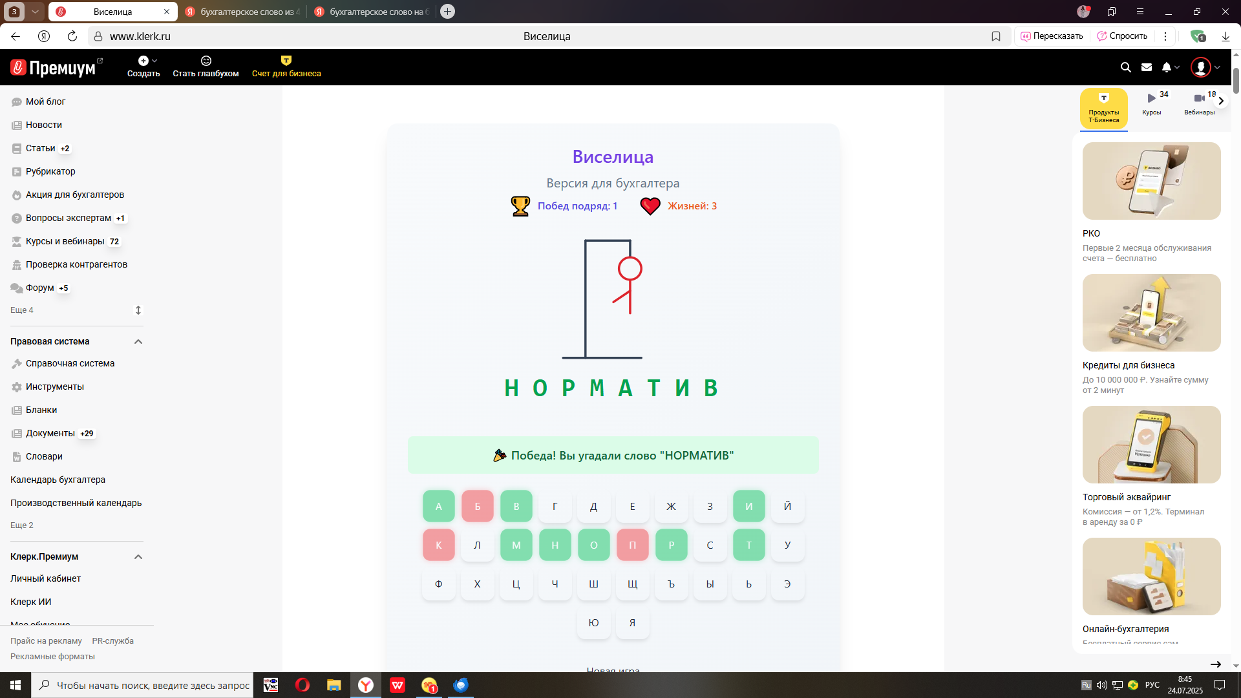Screen dimensions: 1241x698
Task: Switch to the бухгалтерское слово из 4 tab
Action: click(x=246, y=12)
